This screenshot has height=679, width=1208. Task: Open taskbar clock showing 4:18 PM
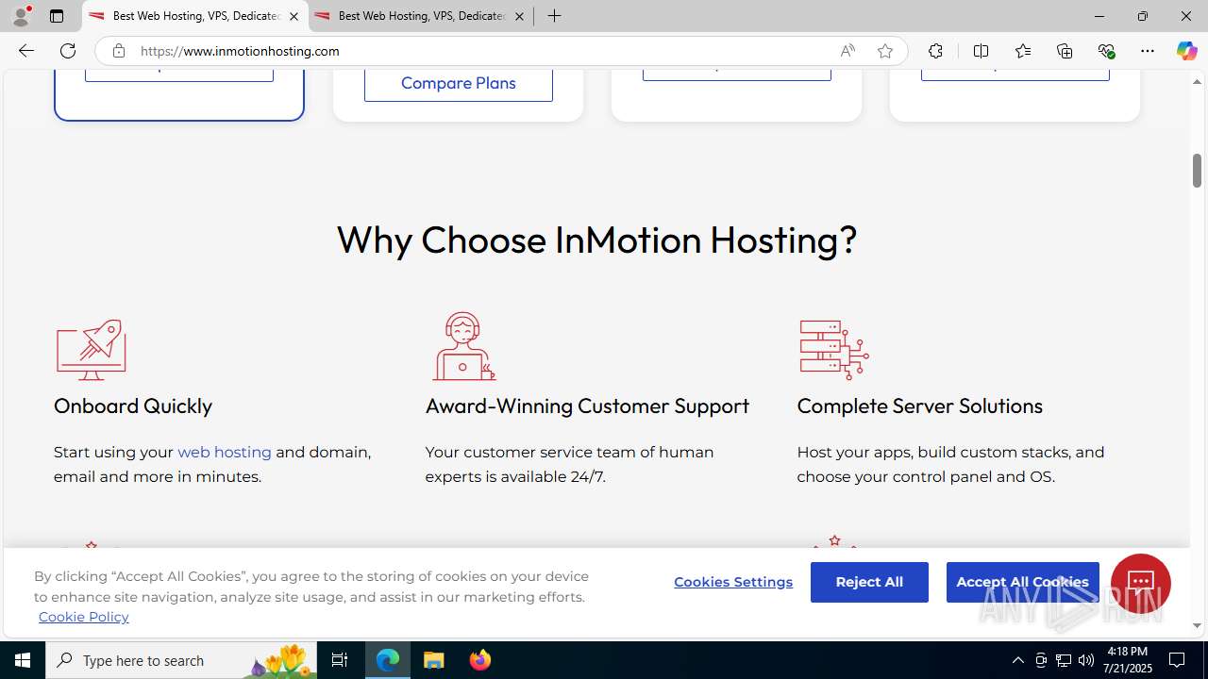pos(1128,660)
